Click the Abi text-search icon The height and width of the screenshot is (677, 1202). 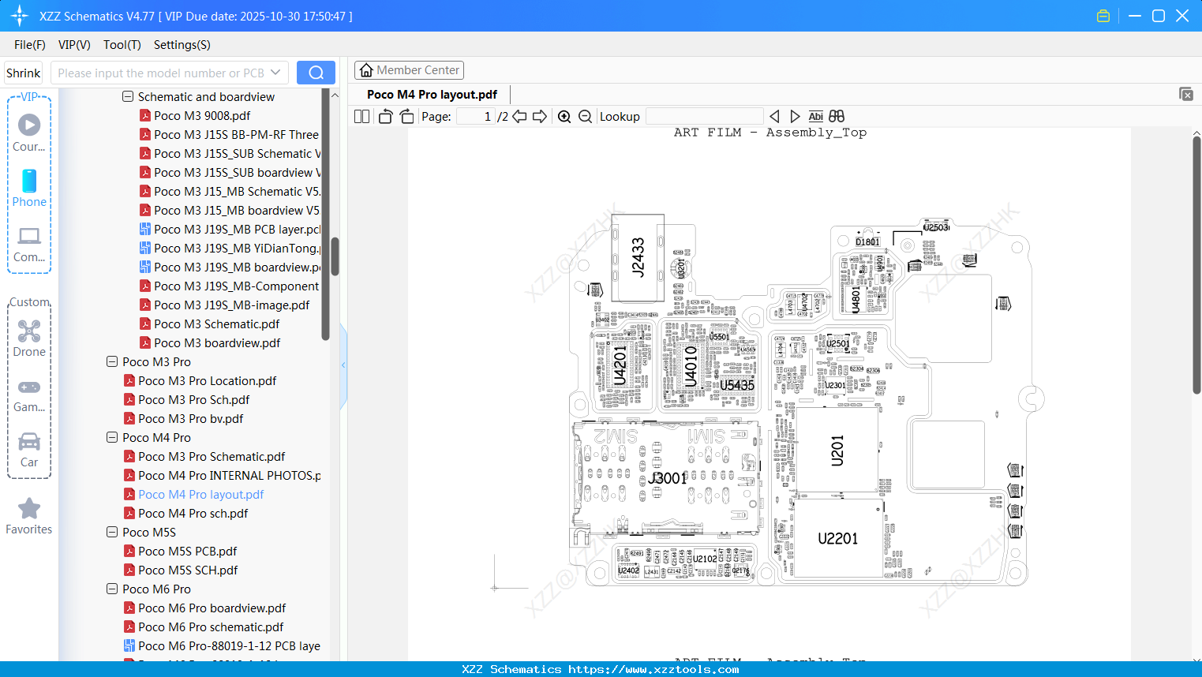(x=815, y=116)
